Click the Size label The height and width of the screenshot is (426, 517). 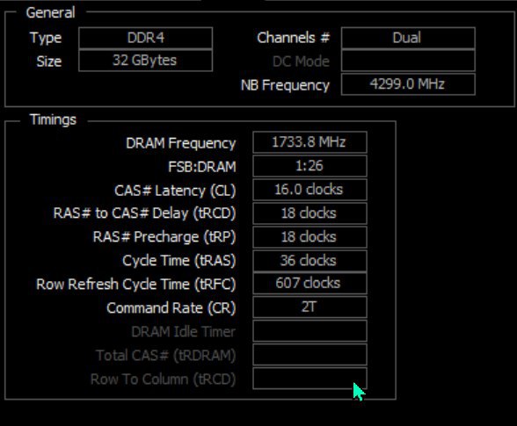(x=49, y=61)
